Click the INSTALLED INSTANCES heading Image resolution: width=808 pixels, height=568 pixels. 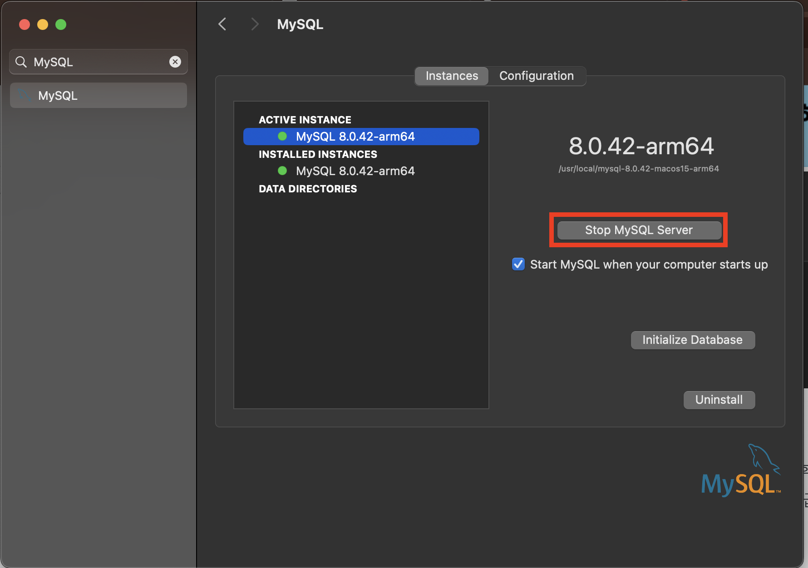click(x=318, y=154)
